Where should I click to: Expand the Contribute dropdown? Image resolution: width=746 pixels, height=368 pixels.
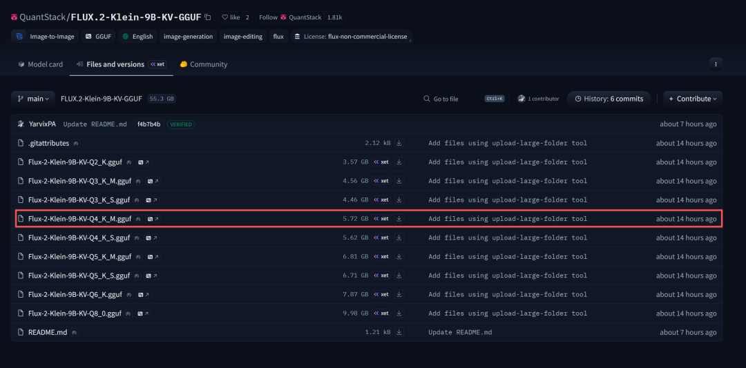tap(693, 99)
